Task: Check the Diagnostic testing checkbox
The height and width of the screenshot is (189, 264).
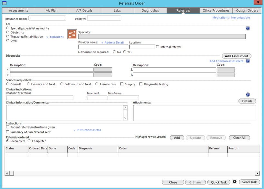Action: (x=141, y=84)
